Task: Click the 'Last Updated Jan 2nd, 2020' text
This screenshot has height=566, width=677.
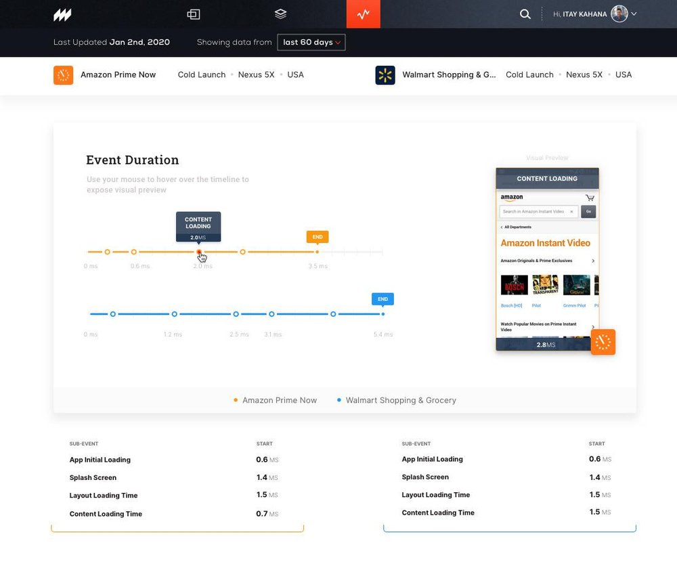Action: (112, 42)
